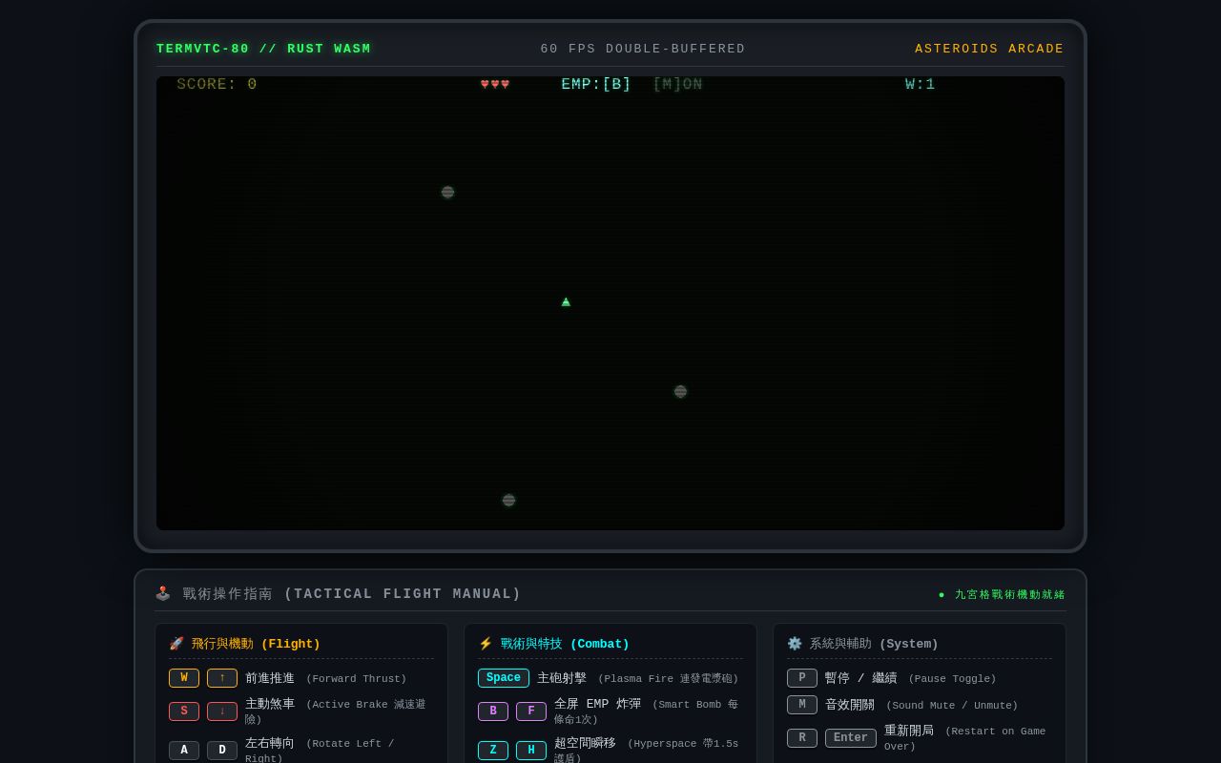
Task: Click the P pause toggle key
Action: (x=802, y=678)
